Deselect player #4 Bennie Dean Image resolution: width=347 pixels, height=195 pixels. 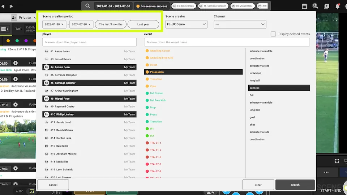click(x=89, y=67)
